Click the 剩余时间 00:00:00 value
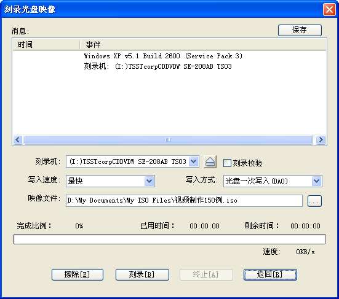Image resolution: width=339 pixels, height=299 pixels. point(305,226)
